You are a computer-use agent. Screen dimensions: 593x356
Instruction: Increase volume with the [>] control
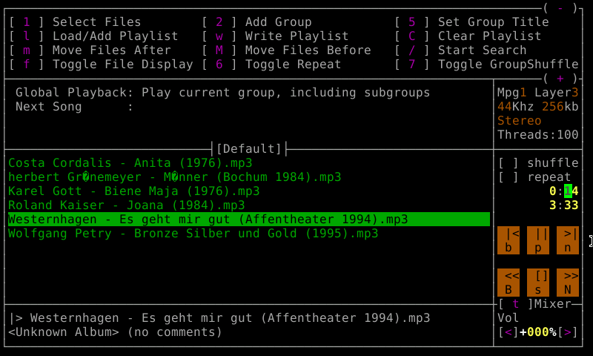click(x=568, y=332)
